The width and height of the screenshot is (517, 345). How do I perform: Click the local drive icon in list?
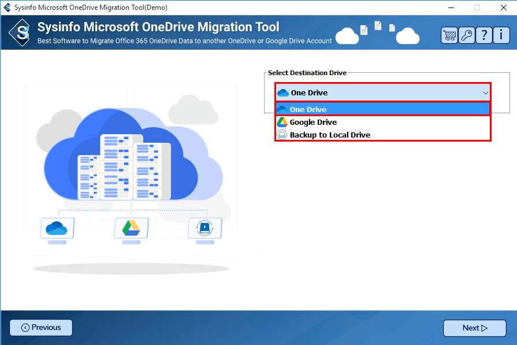282,135
